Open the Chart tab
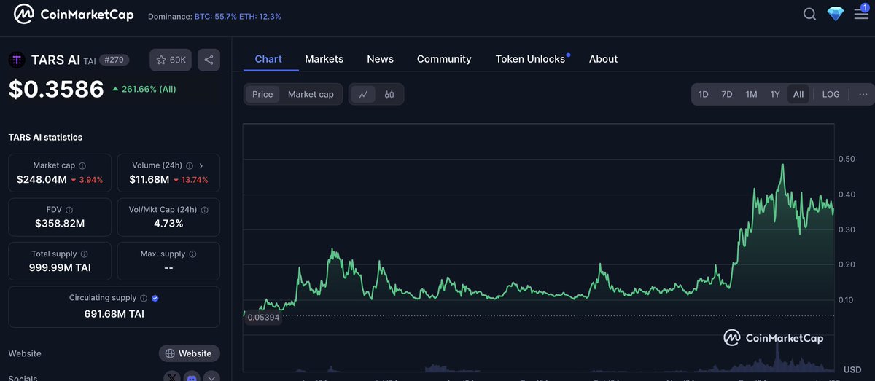The image size is (875, 381). (268, 59)
